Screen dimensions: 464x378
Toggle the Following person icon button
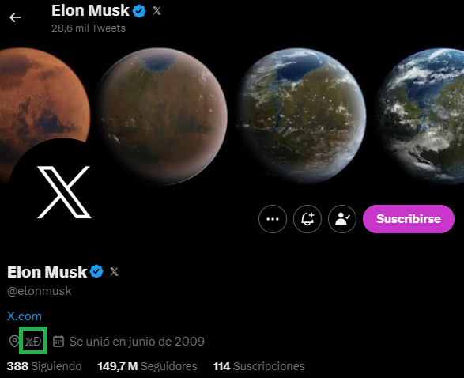342,219
